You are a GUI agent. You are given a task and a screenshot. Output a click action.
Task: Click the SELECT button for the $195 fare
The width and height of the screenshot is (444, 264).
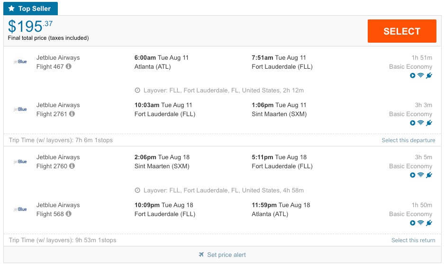tap(402, 31)
